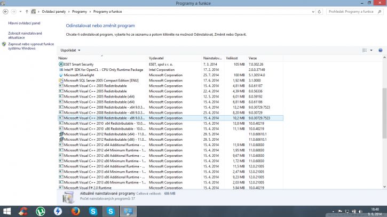Click the program list vertical scrollbar thumb
The height and width of the screenshot is (217, 387).
(384, 113)
